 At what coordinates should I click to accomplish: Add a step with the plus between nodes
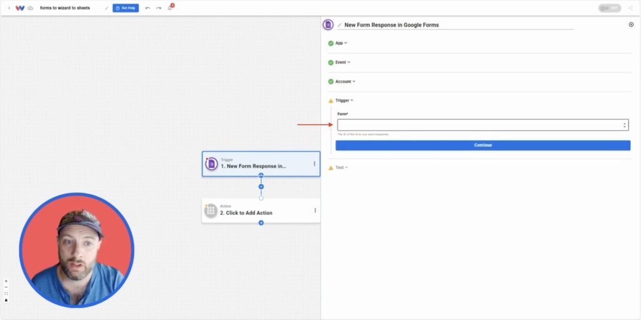pos(261,187)
